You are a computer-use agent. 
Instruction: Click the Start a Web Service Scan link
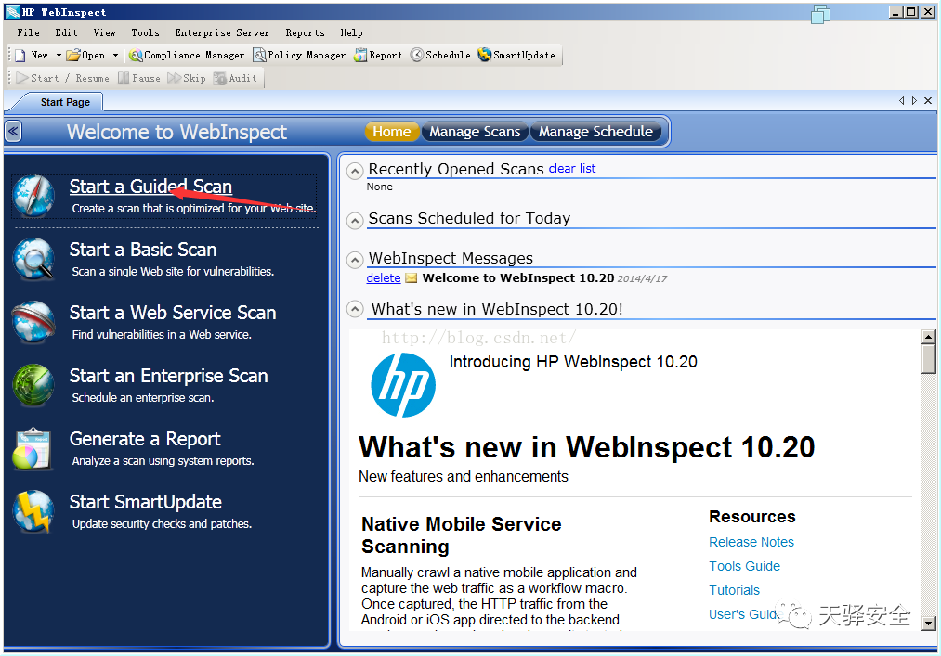click(173, 313)
